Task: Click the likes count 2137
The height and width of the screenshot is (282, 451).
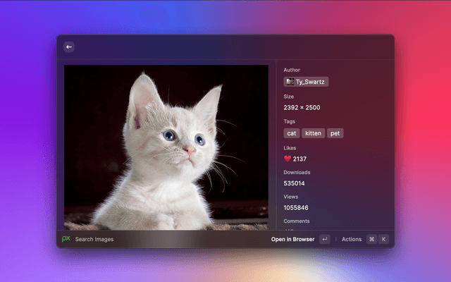Action: [x=300, y=159]
